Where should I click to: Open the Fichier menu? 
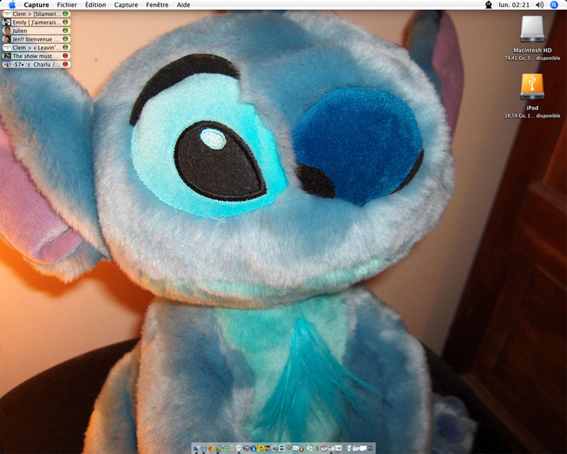[67, 5]
